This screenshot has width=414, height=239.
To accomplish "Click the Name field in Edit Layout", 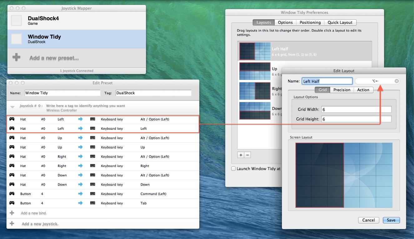I will tap(327, 81).
